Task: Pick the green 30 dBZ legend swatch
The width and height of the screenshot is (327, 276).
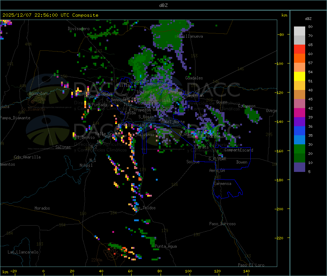Action: tap(299, 149)
